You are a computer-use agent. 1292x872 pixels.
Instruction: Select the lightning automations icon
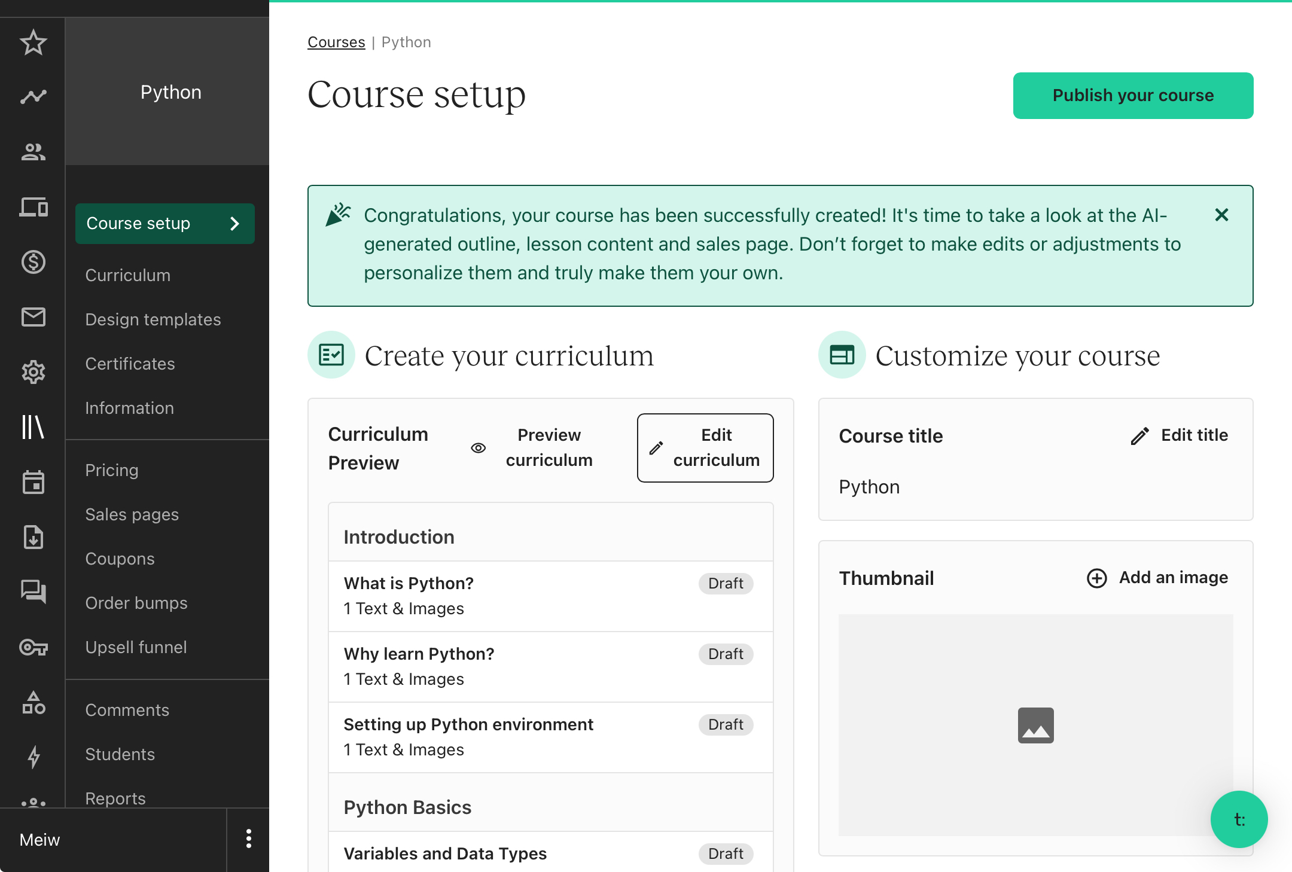pos(33,758)
